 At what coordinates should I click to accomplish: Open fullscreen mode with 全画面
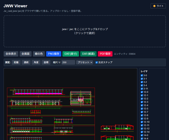[25, 54]
